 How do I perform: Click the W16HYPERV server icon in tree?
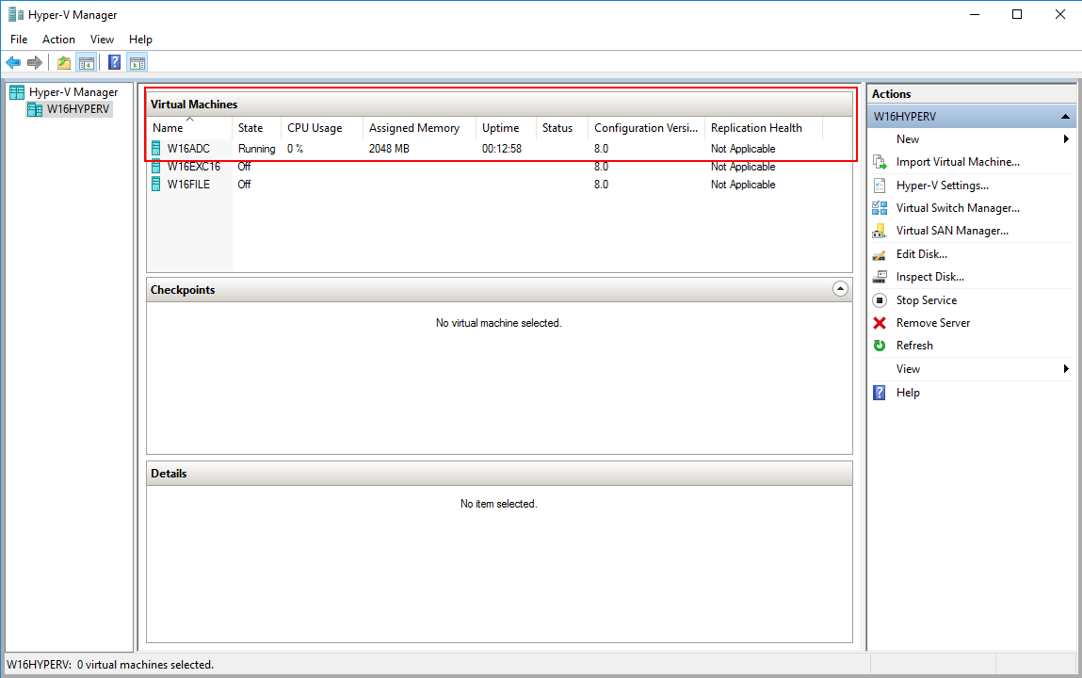coord(35,109)
